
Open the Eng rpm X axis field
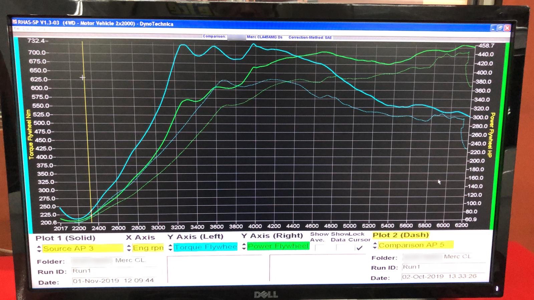pos(148,248)
